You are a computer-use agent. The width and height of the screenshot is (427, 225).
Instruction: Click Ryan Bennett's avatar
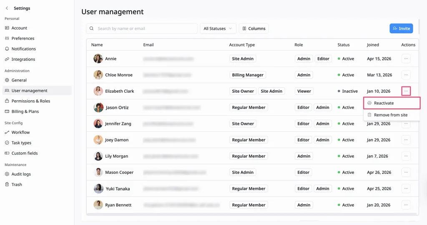98,205
